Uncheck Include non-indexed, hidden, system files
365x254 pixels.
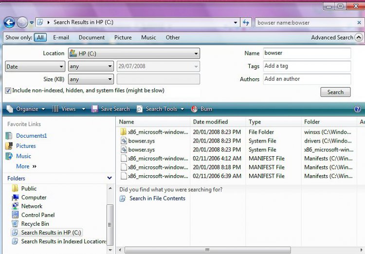8,91
